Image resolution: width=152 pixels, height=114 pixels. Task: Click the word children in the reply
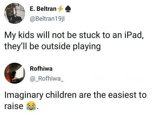tap(61, 95)
